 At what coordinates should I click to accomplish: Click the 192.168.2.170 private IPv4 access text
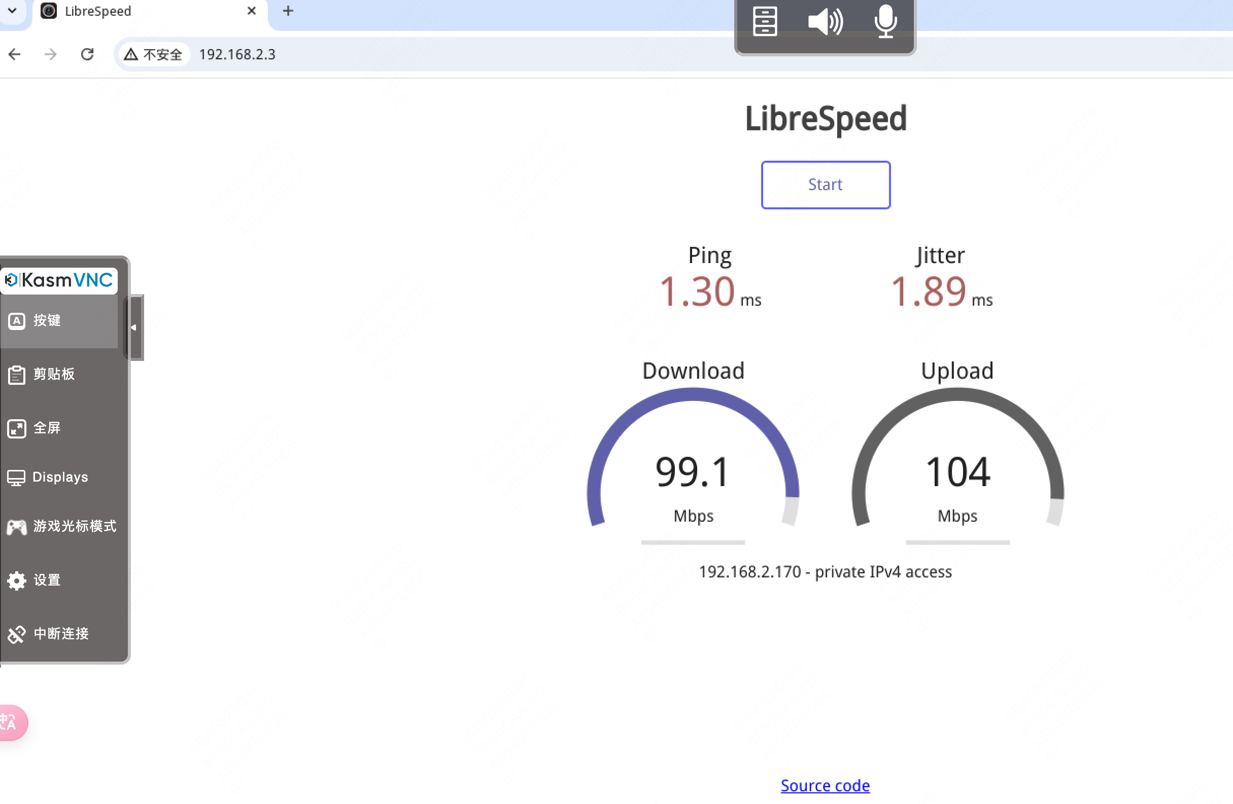825,572
